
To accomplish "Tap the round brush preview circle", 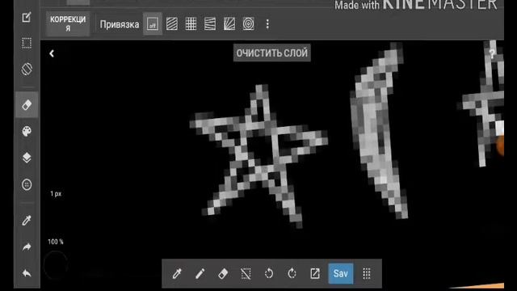I will [x=56, y=264].
